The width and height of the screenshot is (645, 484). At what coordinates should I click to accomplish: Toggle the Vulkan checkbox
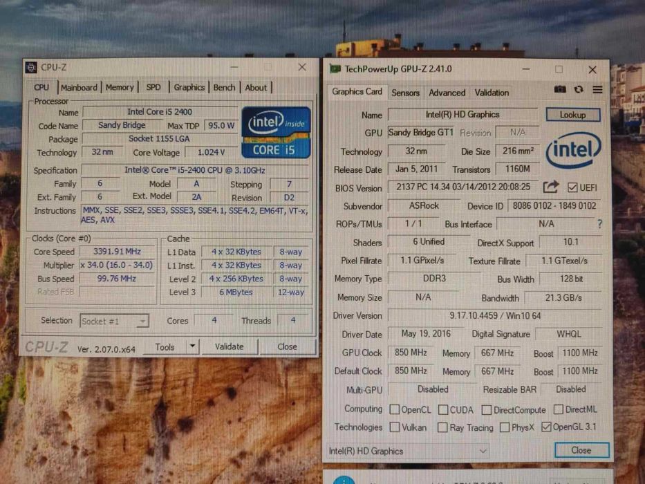coord(394,427)
